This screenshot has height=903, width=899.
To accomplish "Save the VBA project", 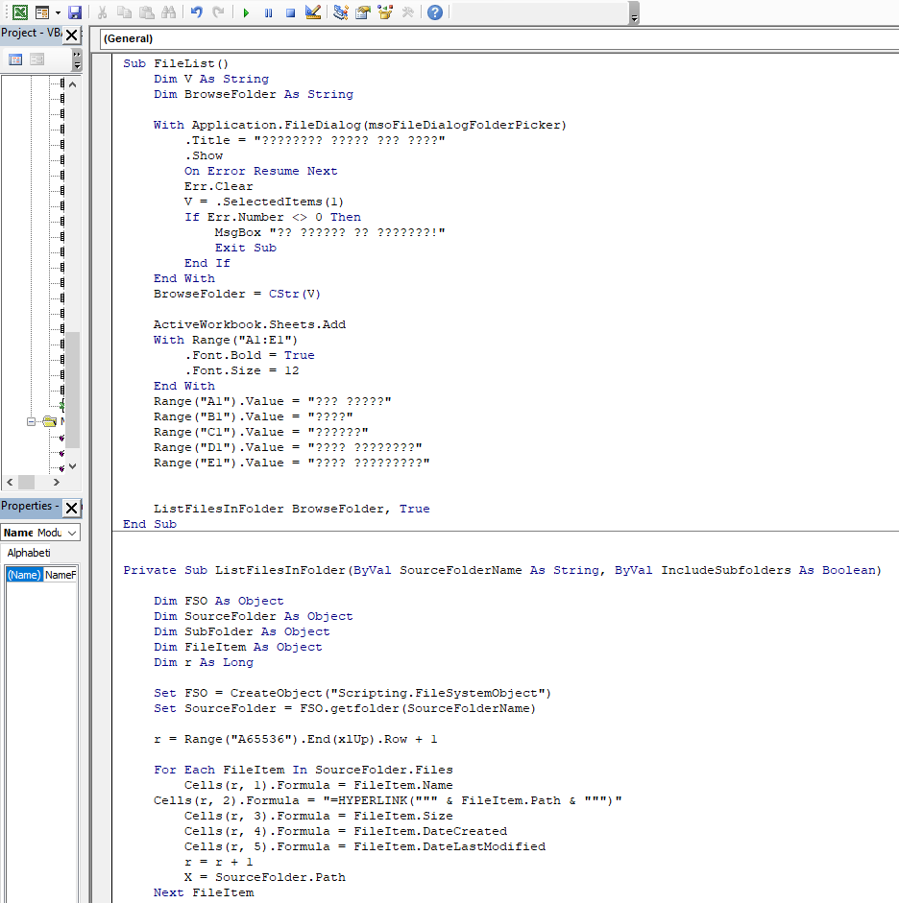I will point(75,12).
